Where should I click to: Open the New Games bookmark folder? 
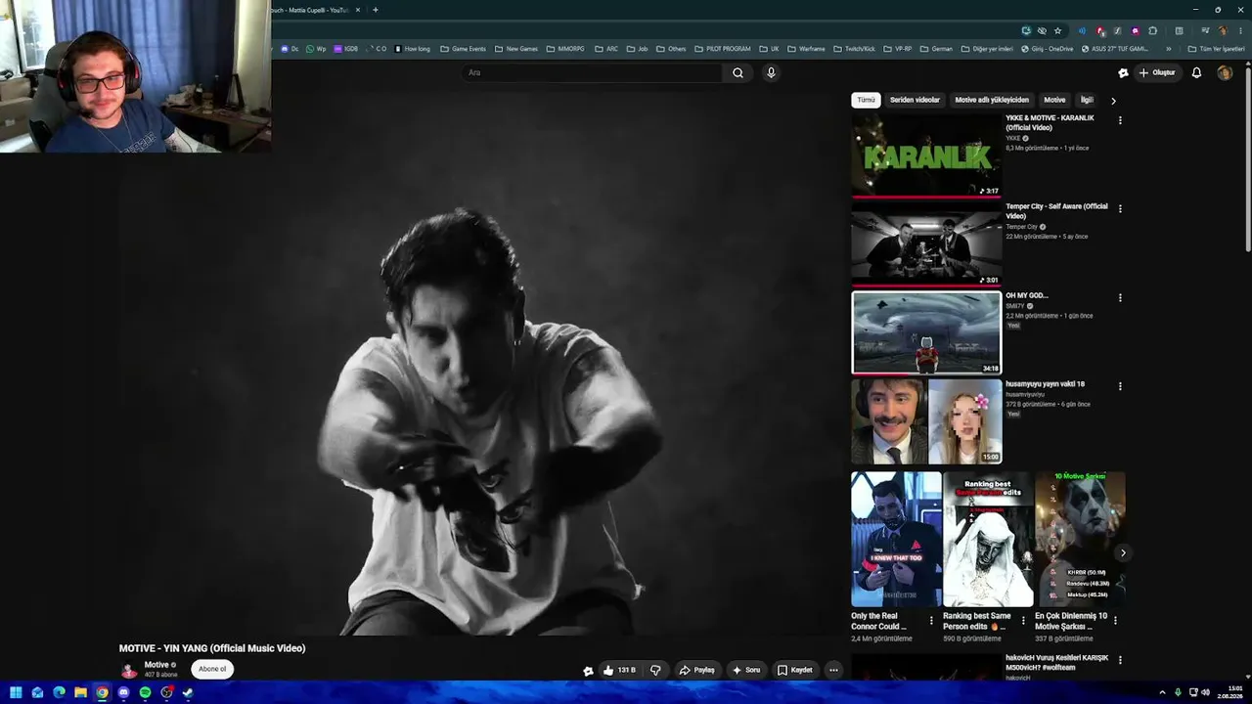516,49
